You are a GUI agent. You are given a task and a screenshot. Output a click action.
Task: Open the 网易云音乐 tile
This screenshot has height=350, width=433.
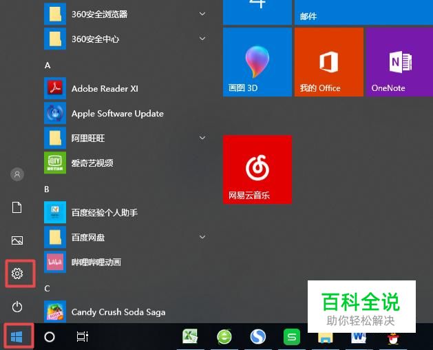(x=257, y=169)
